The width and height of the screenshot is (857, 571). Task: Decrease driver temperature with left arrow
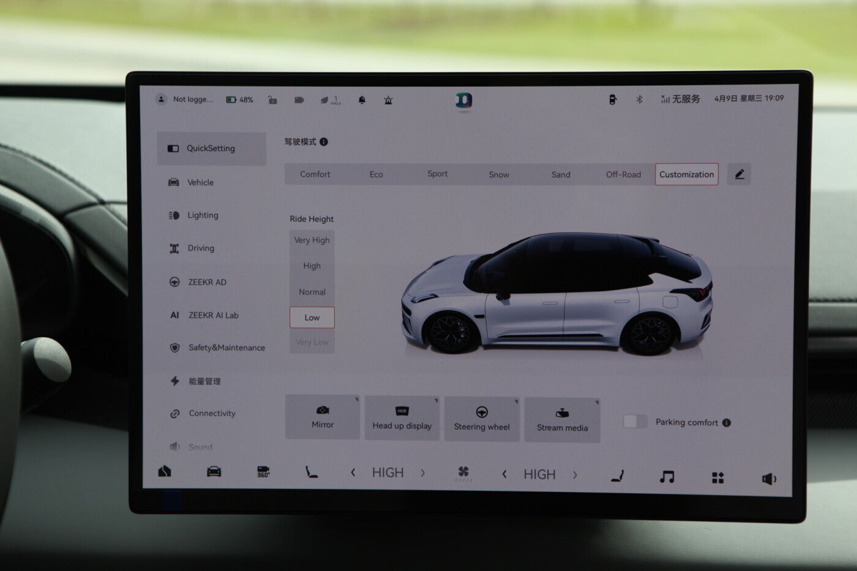click(353, 472)
